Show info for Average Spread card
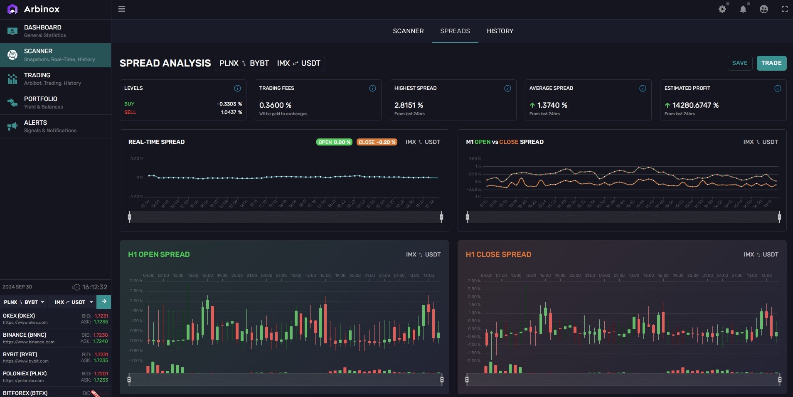This screenshot has height=397, width=793. coord(643,88)
